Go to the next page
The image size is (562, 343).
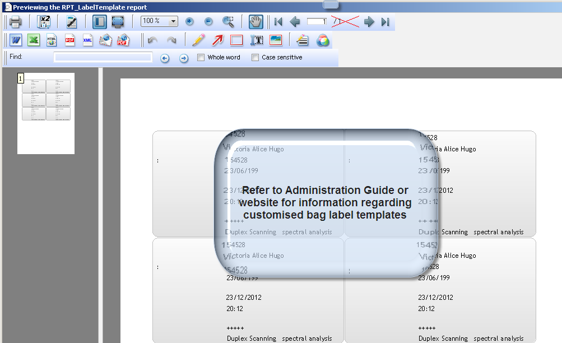(369, 22)
